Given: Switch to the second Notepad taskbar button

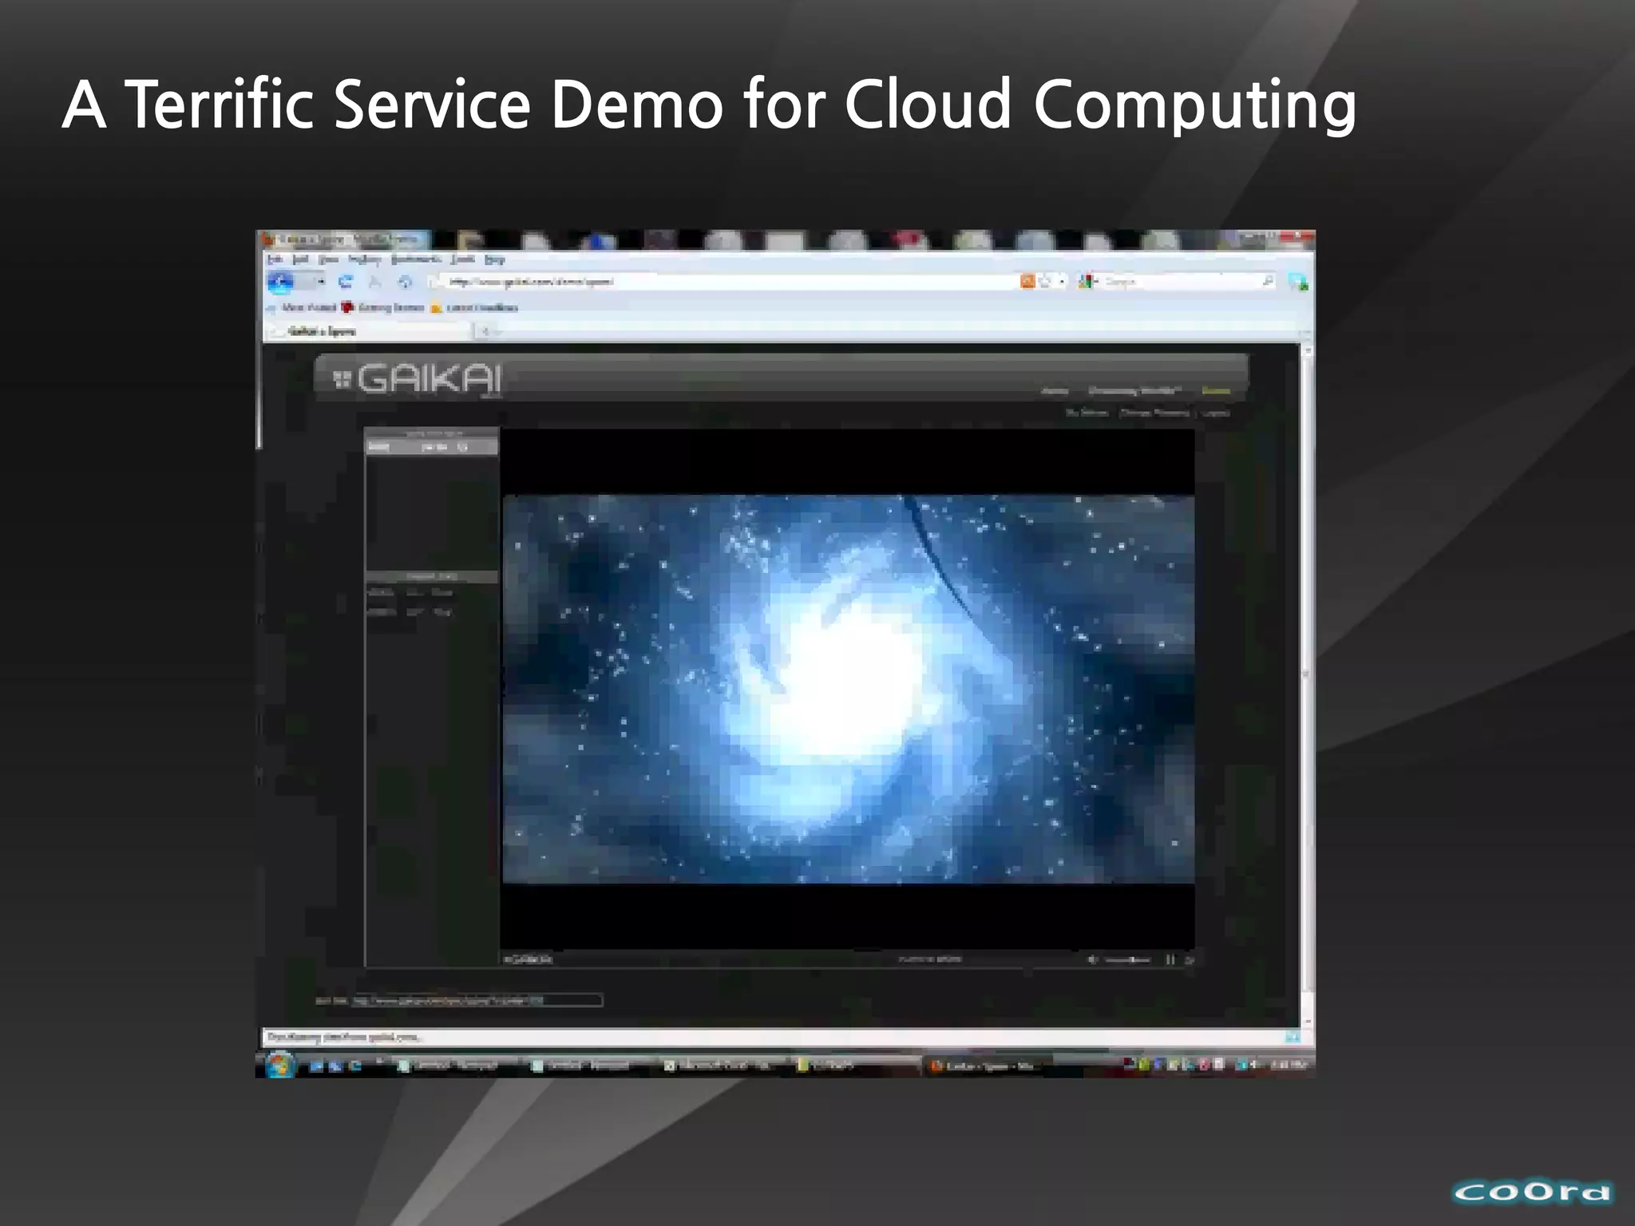Looking at the screenshot, I should (589, 1066).
